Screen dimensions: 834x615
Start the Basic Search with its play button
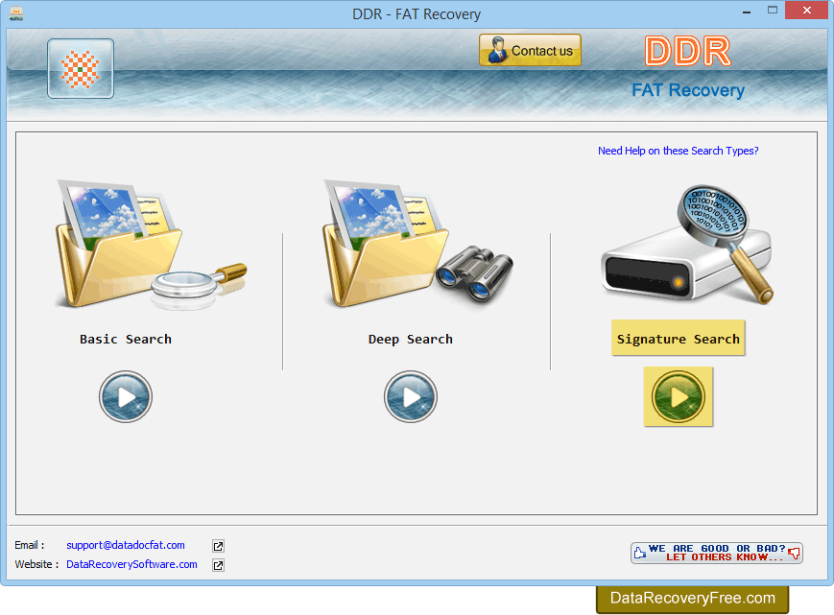(x=126, y=396)
